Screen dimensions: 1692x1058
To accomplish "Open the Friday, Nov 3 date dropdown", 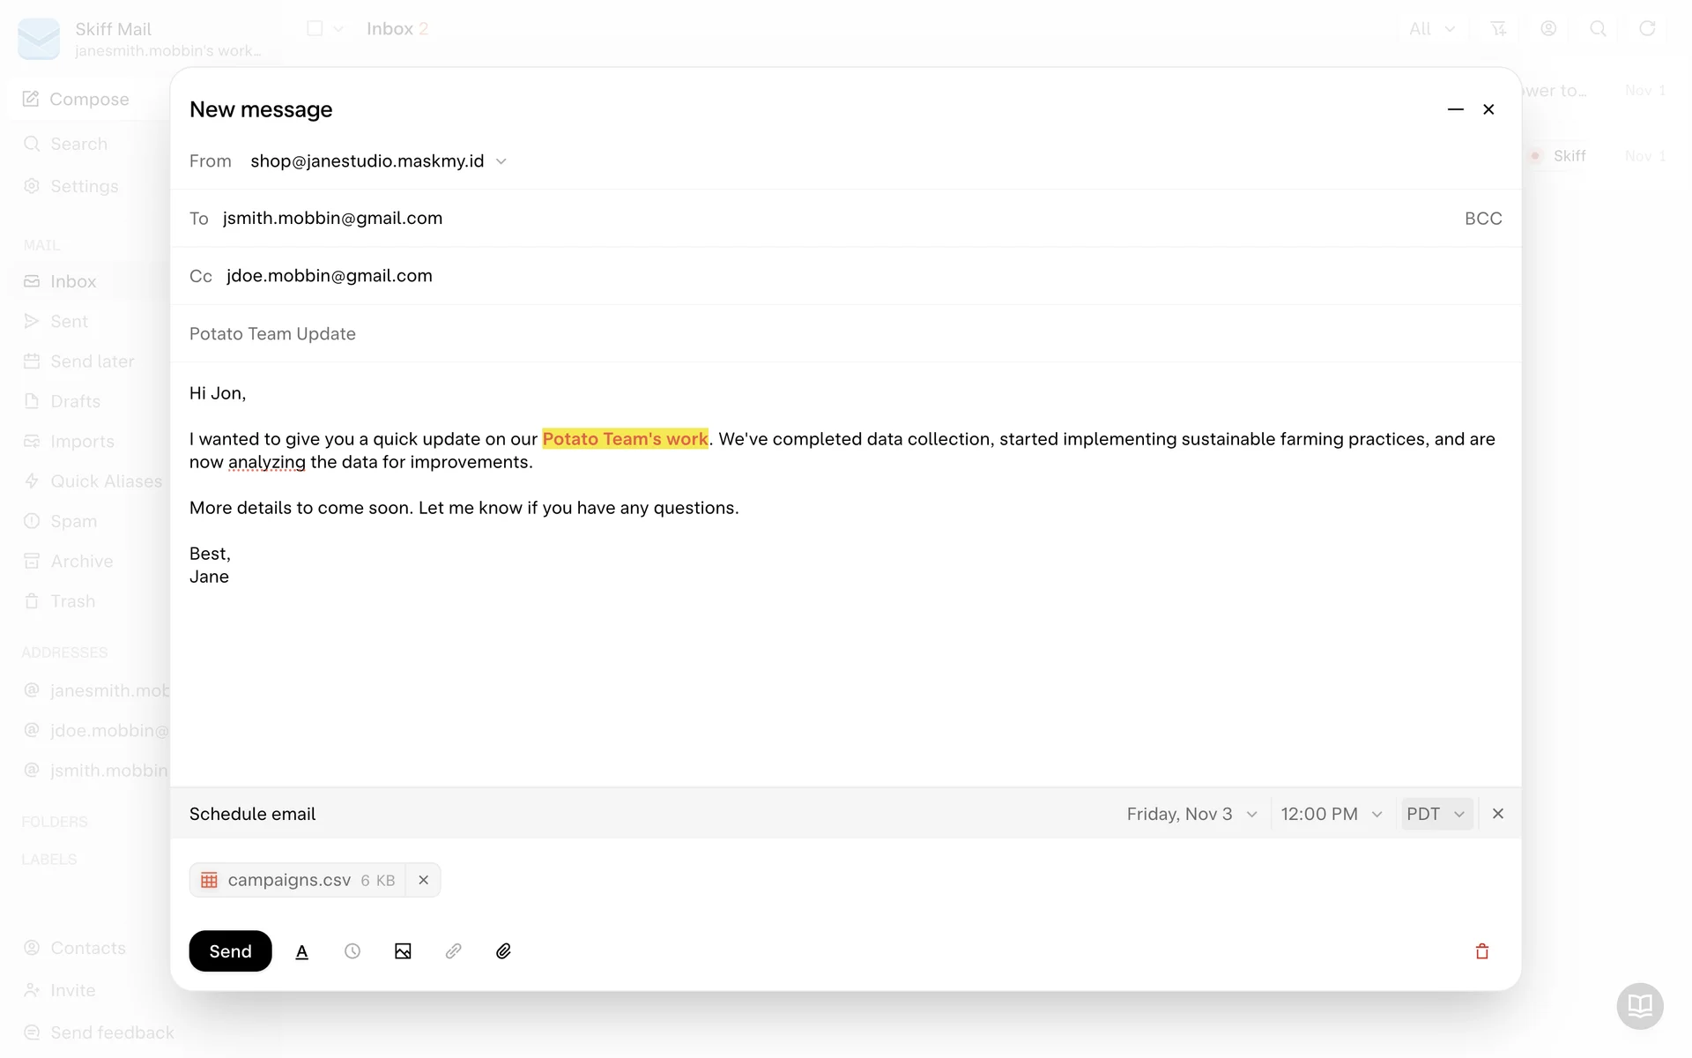I will [1191, 814].
